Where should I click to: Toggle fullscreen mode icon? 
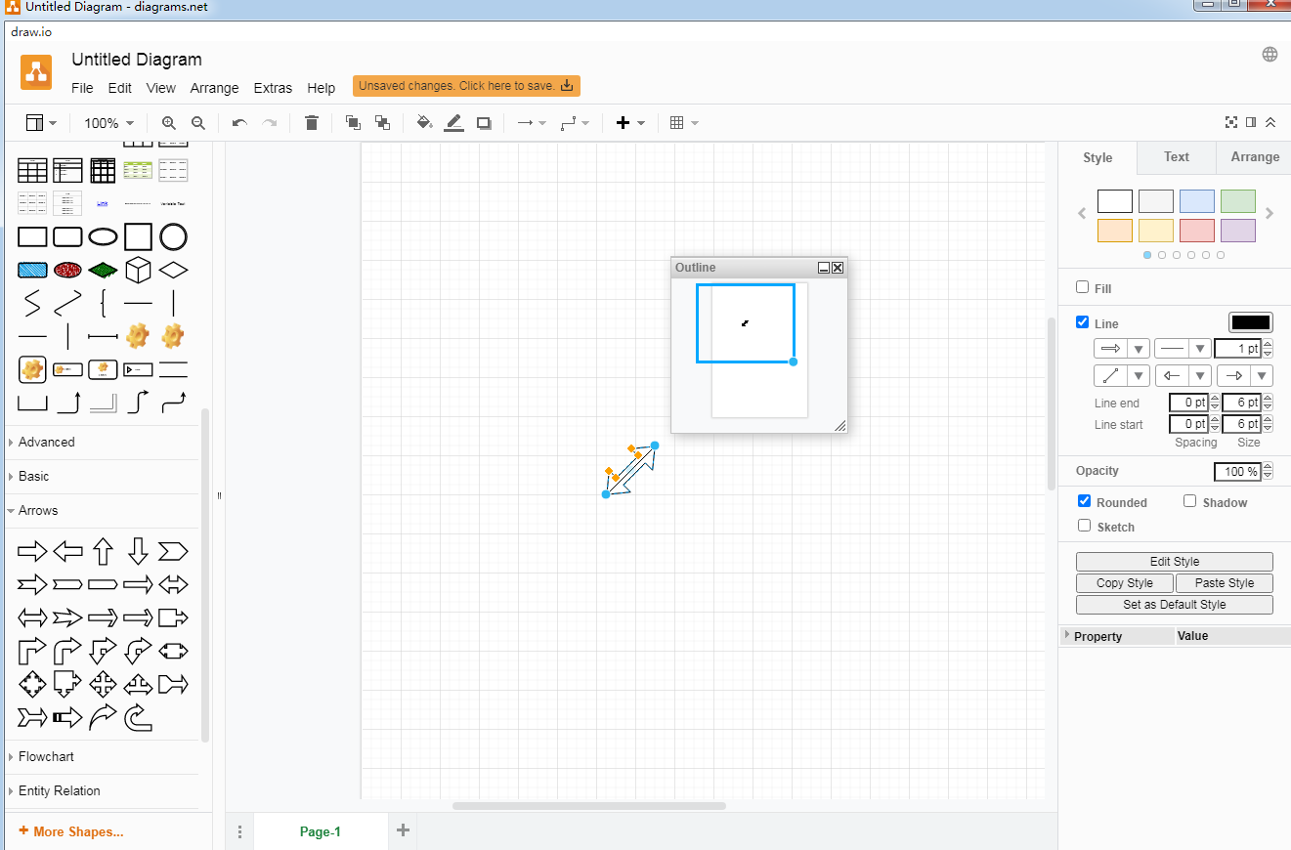pos(1231,122)
